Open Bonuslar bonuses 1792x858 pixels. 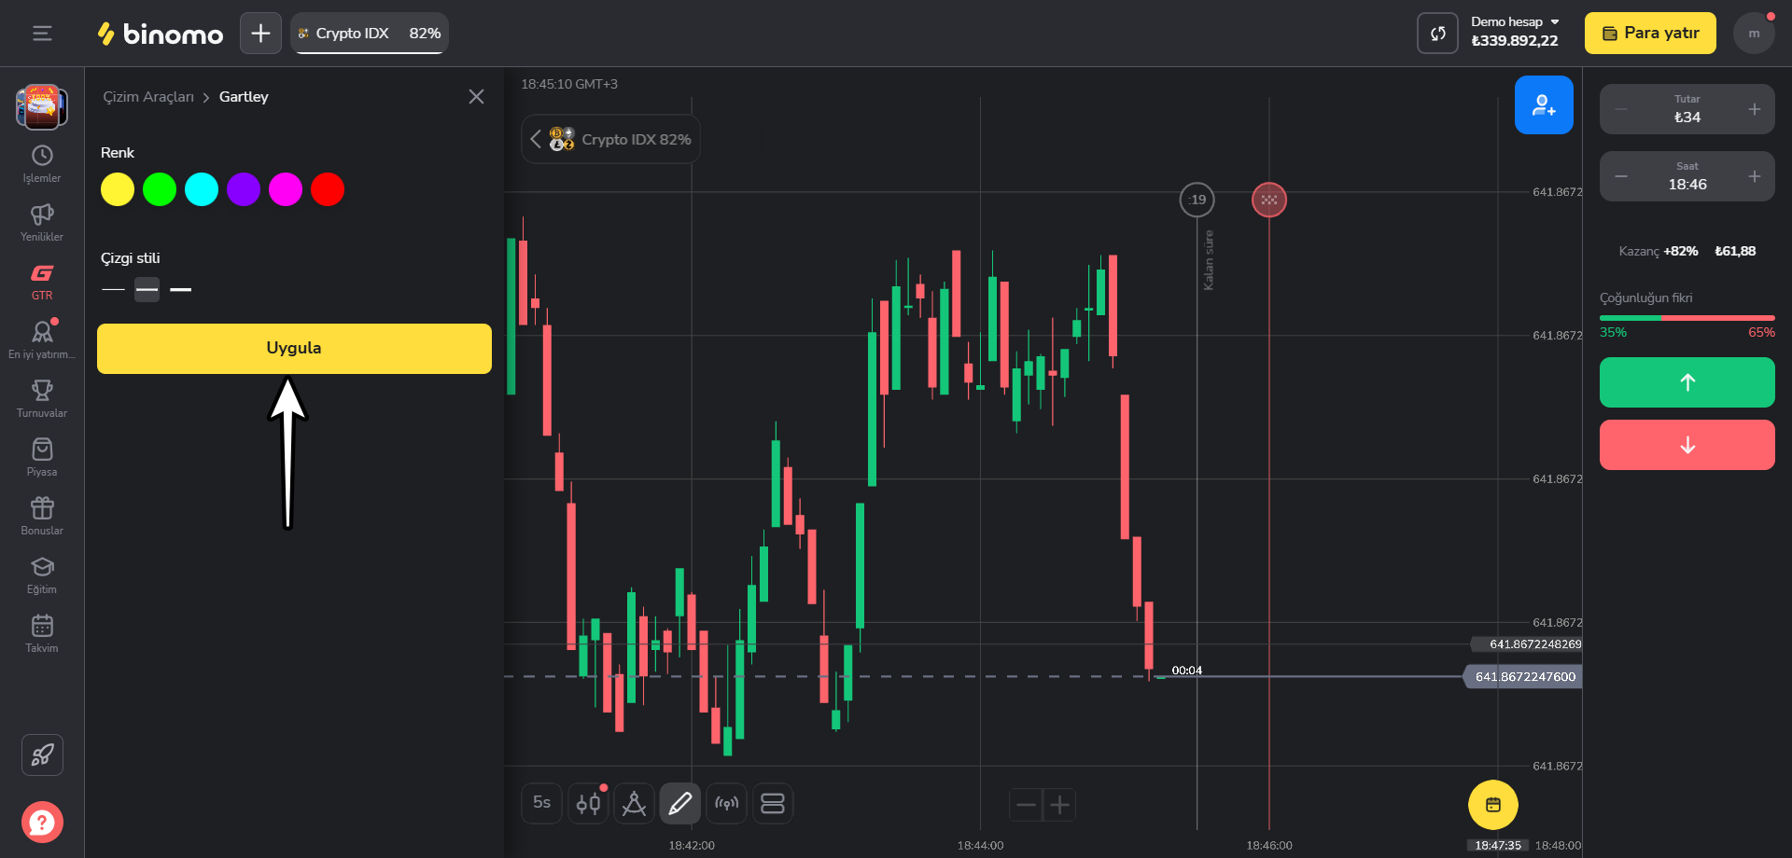[x=42, y=517]
